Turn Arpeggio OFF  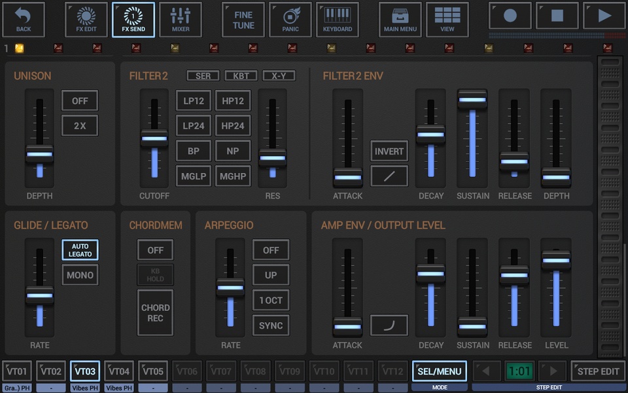271,250
